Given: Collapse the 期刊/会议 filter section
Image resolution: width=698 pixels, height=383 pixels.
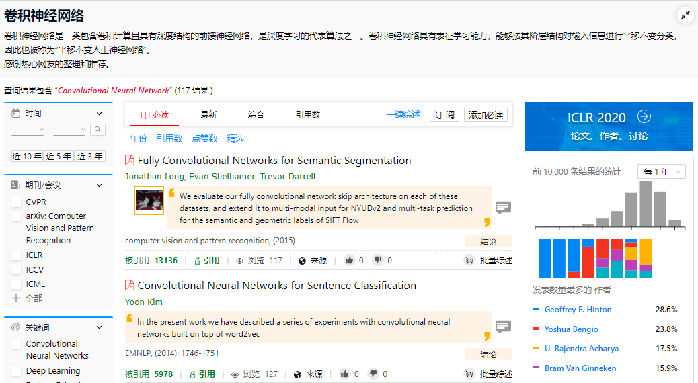Looking at the screenshot, I should point(100,185).
